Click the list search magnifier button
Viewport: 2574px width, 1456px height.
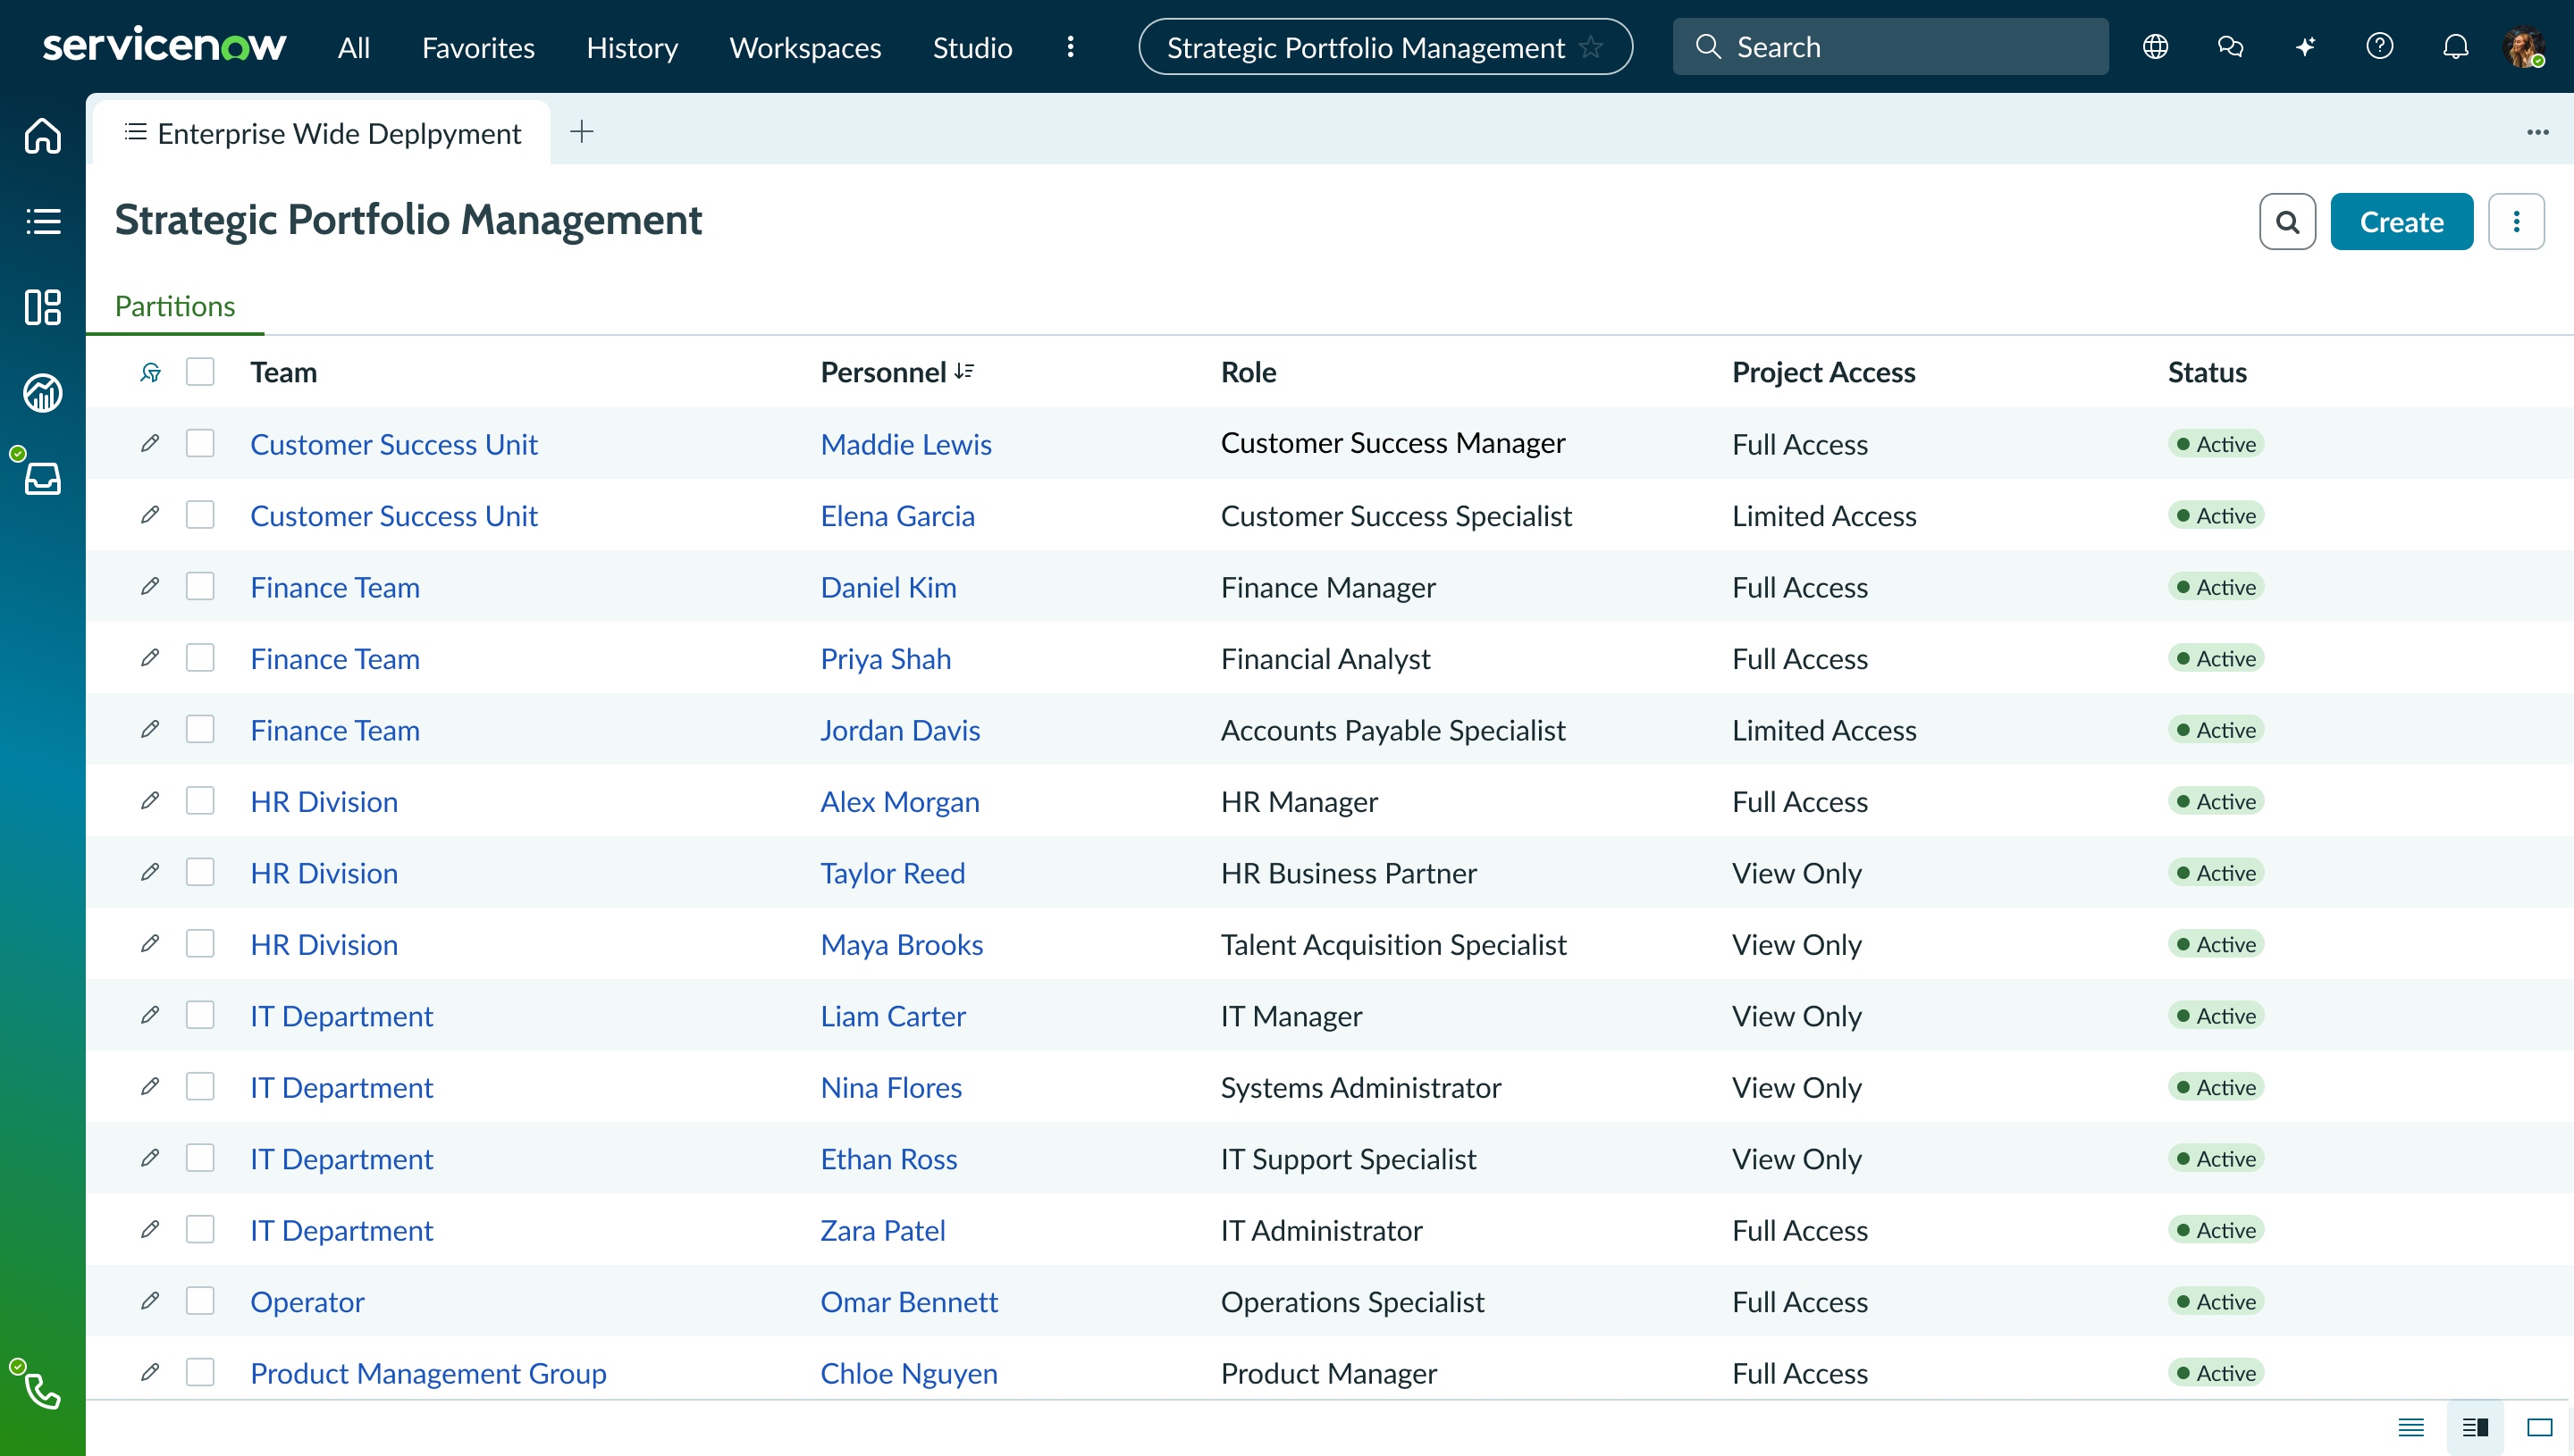(2288, 222)
